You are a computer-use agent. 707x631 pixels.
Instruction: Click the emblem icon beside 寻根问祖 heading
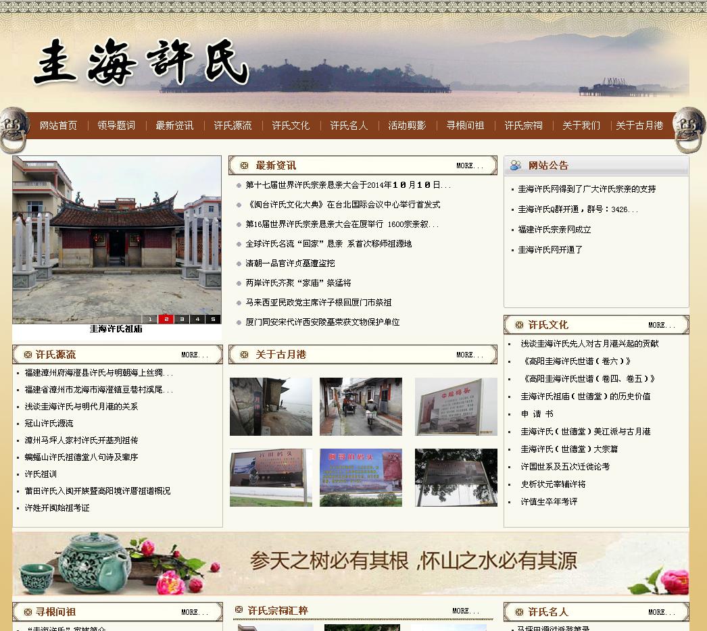click(x=28, y=612)
